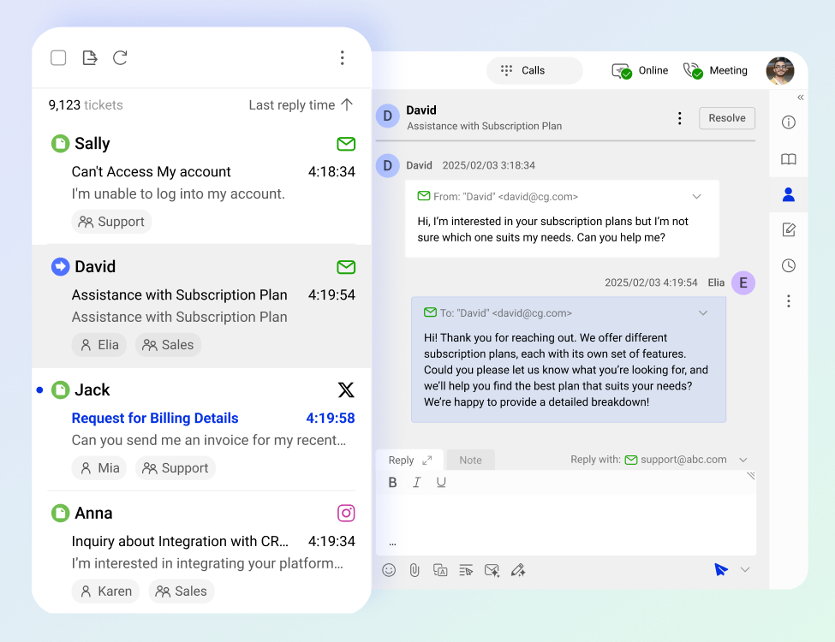Open Jack's Request for Billing Details ticket

(155, 418)
